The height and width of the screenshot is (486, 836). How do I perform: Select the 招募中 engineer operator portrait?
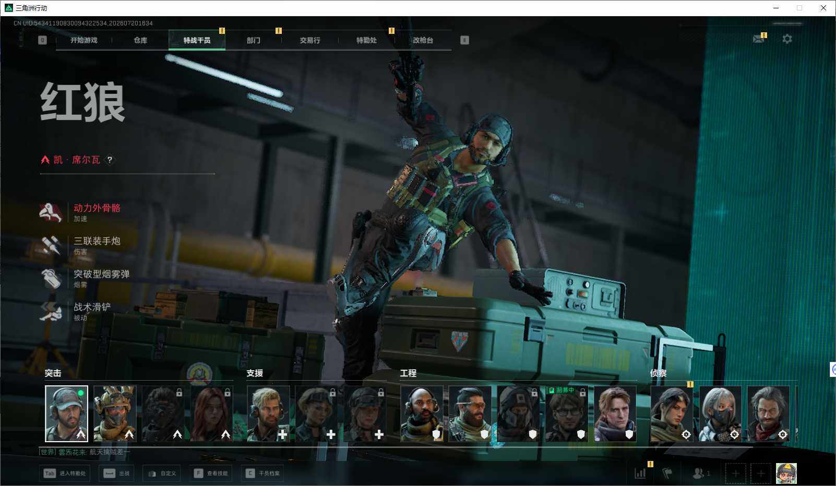[567, 414]
